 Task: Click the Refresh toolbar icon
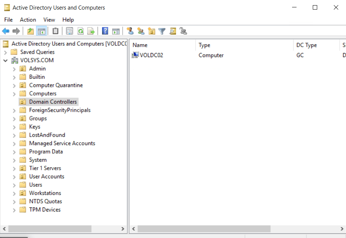click(80, 31)
